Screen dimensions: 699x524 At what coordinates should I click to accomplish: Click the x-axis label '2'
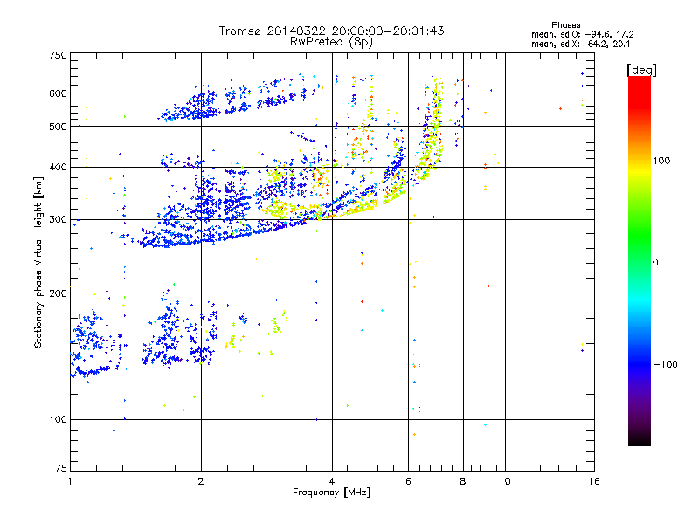201,481
